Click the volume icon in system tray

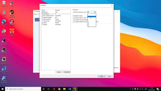point(143,89)
